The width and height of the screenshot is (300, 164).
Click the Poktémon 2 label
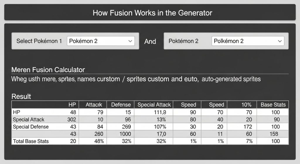point(183,41)
